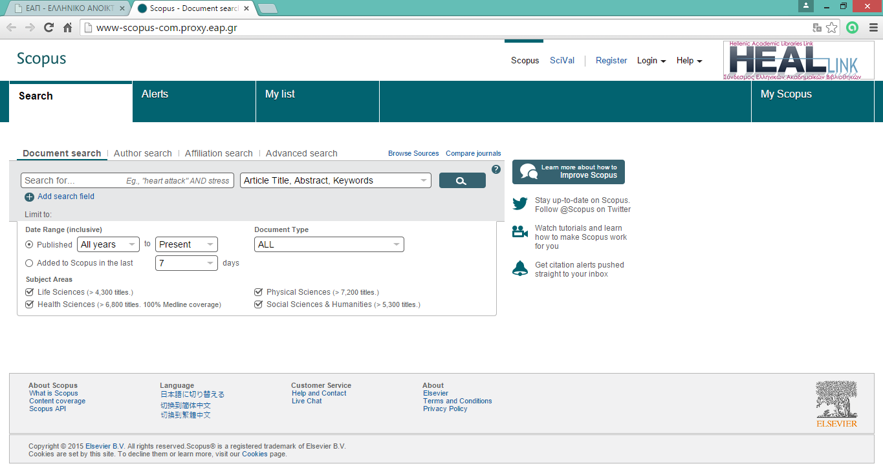Switch to the Alerts tab
Image resolution: width=883 pixels, height=468 pixels.
point(194,101)
